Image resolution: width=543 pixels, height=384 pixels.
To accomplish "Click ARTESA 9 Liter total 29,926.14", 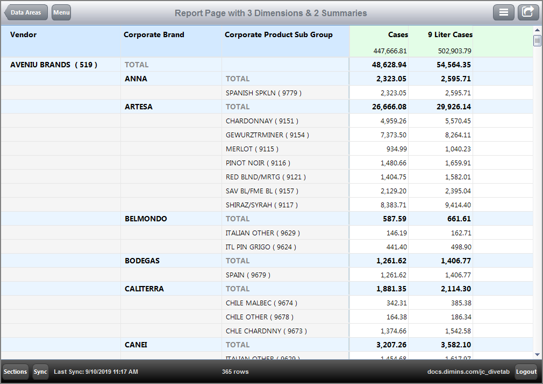I will pos(454,107).
